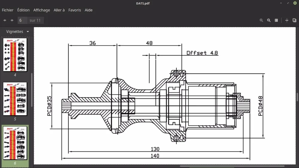Viewport: 299px width, 168px height.
Task: Toggle continuous scrolling mode icon
Action: click(287, 20)
